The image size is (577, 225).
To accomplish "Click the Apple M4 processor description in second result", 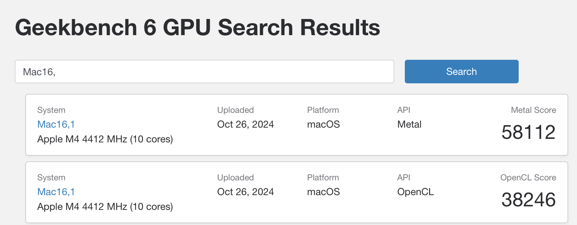I will coord(105,206).
